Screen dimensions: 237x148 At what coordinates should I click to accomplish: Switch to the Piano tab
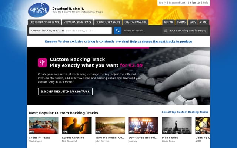tap(204, 22)
